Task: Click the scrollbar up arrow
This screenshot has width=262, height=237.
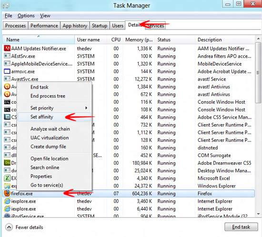Action: (258, 39)
